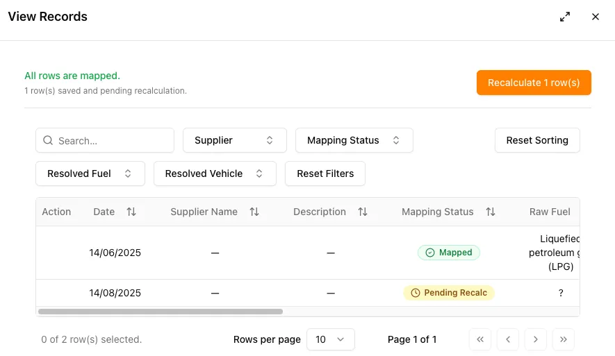Go to first page button
Screen dimensions: 615x356
click(480, 339)
